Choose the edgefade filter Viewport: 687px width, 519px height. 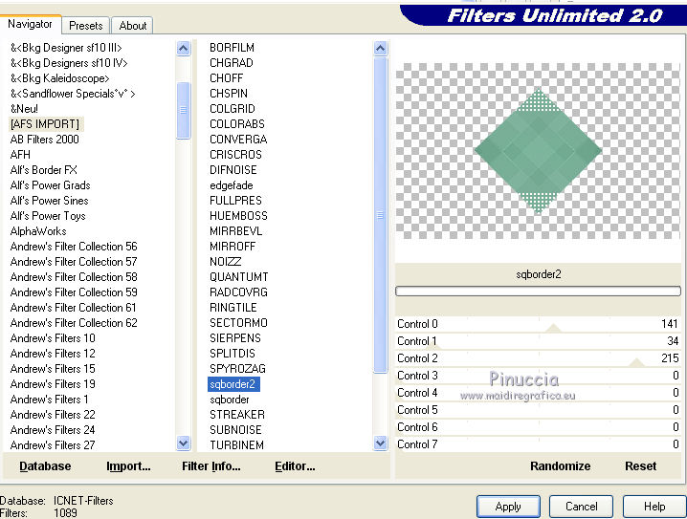point(232,185)
